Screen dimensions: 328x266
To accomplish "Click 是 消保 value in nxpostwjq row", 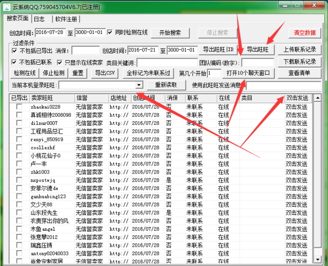I will pos(168,180).
